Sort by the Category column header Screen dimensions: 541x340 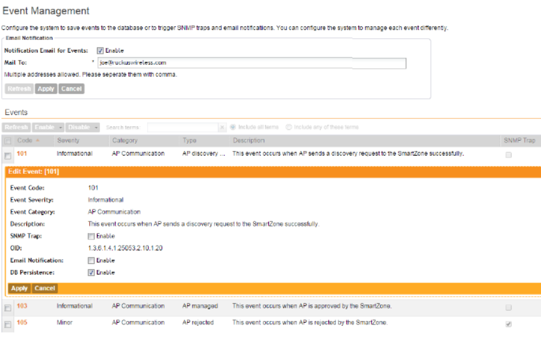(x=125, y=141)
